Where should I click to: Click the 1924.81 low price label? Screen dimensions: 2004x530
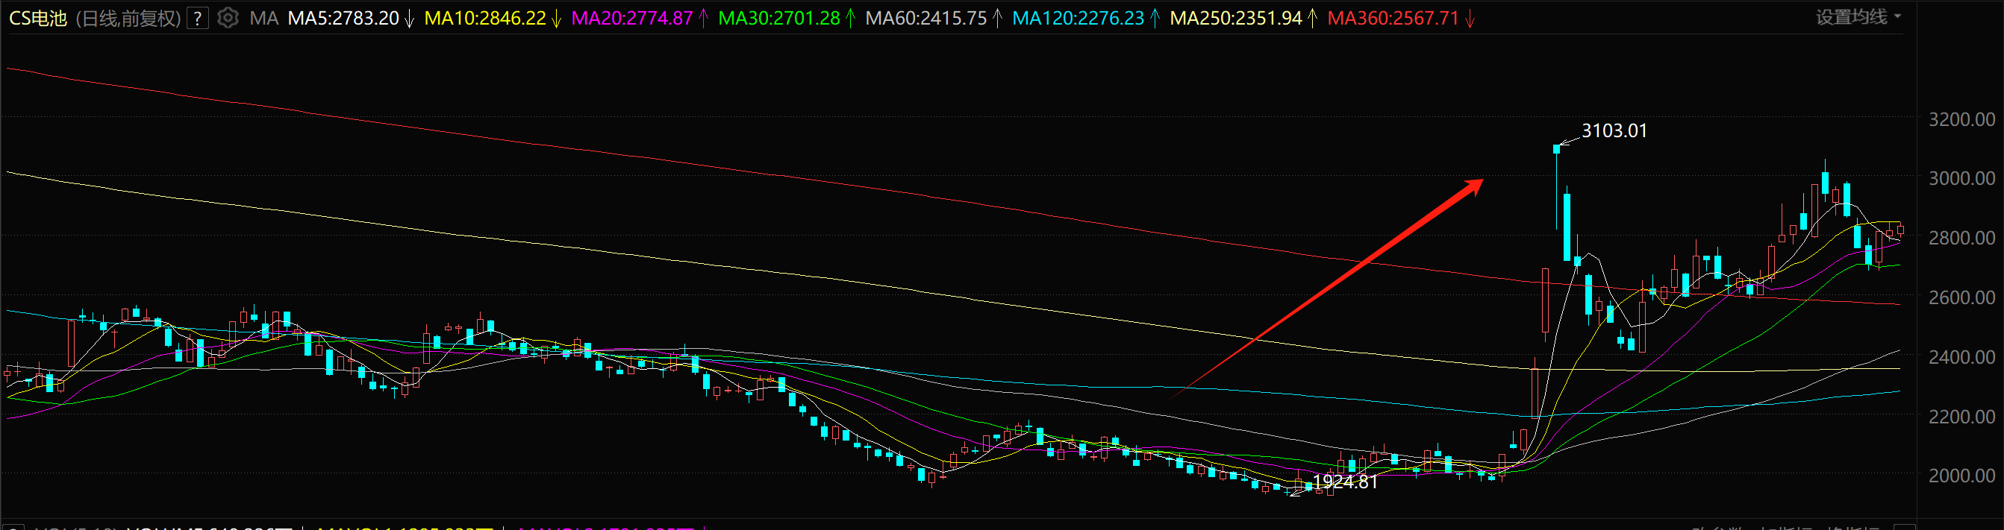coord(1345,482)
